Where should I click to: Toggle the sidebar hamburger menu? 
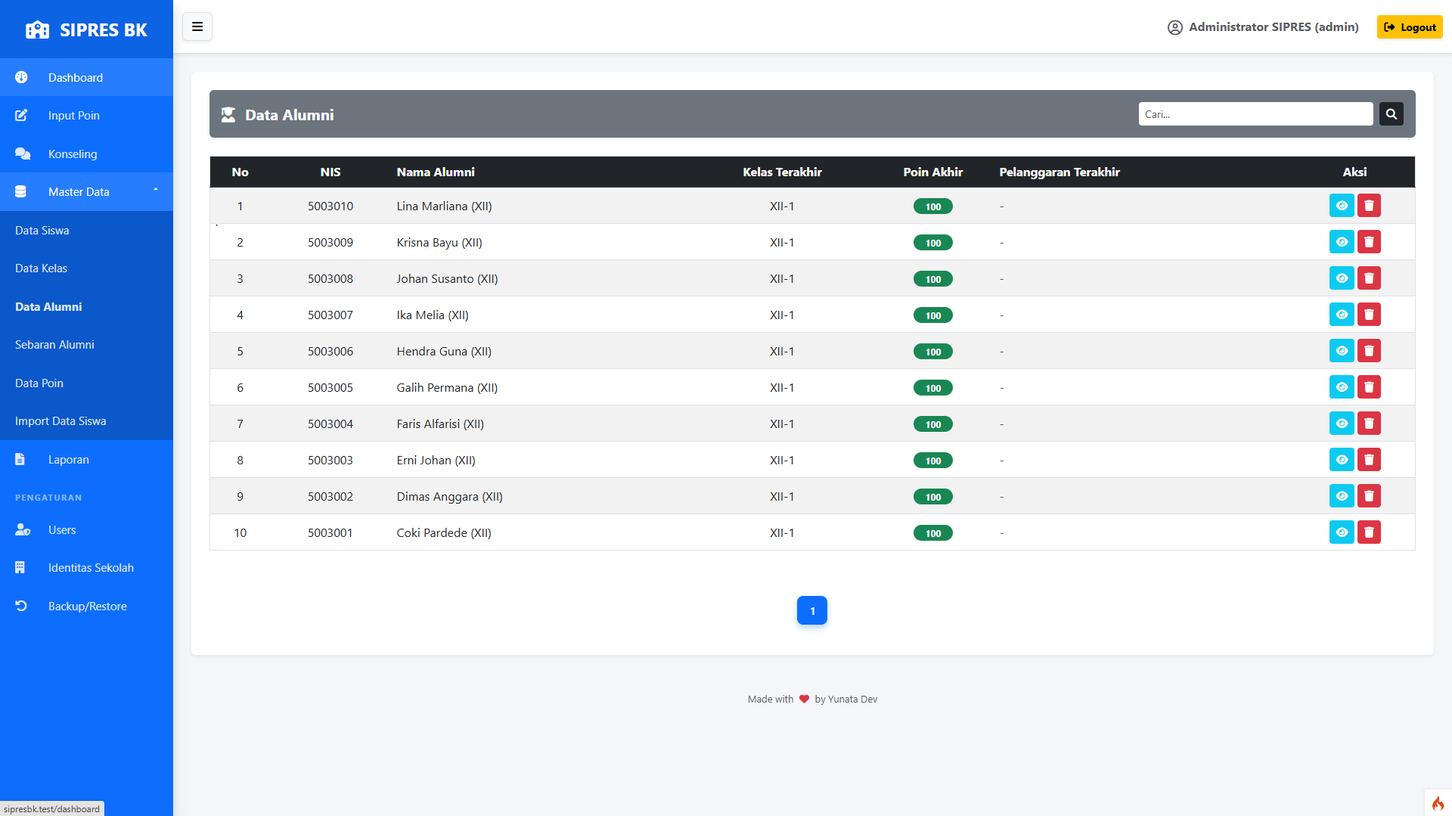(197, 27)
